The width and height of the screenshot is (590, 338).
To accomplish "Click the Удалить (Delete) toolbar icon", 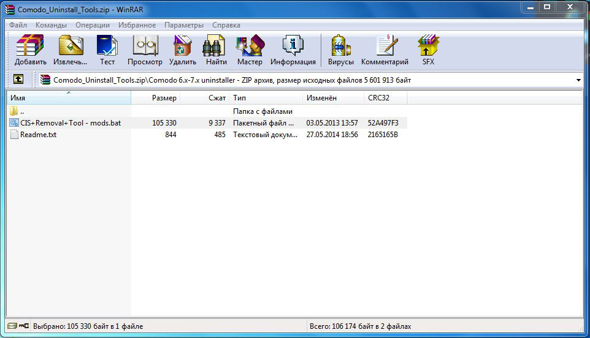I will point(182,50).
